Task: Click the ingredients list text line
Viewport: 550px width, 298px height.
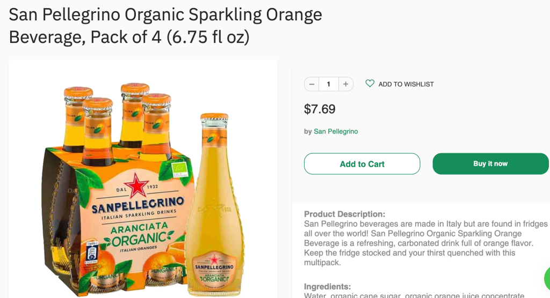Action: coord(414,295)
